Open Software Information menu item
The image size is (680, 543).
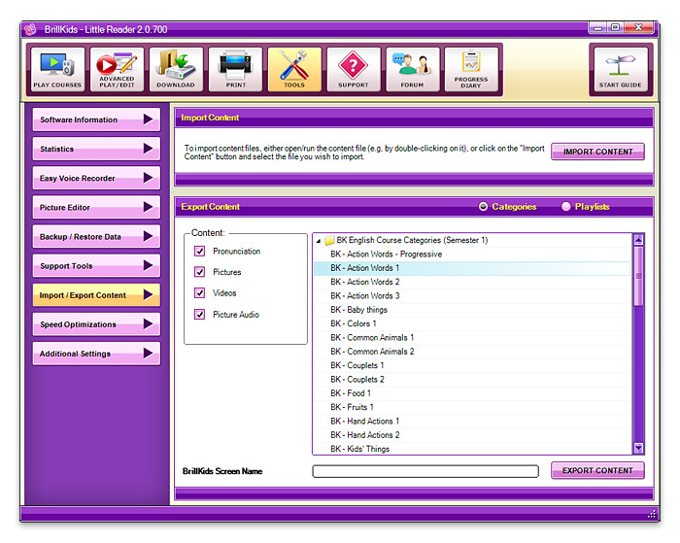(x=96, y=119)
